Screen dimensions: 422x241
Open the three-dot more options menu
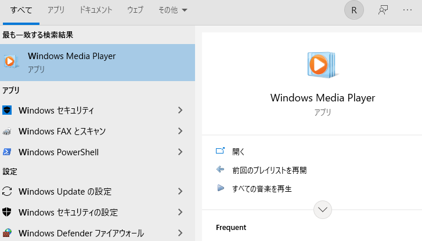click(407, 10)
